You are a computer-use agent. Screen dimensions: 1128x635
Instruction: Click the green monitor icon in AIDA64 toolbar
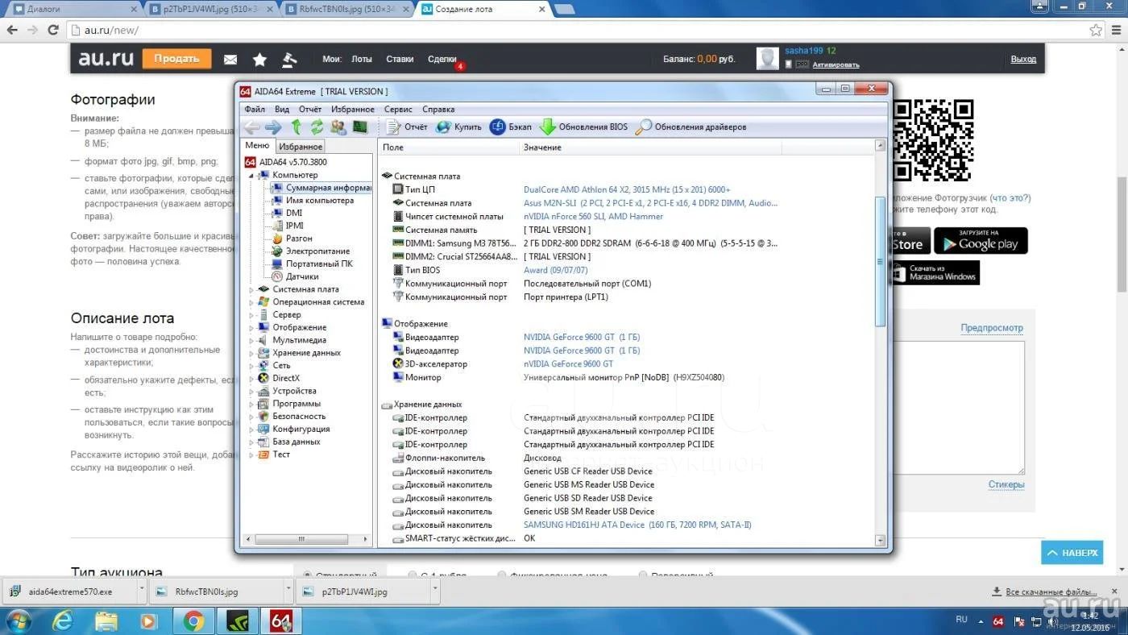point(360,127)
